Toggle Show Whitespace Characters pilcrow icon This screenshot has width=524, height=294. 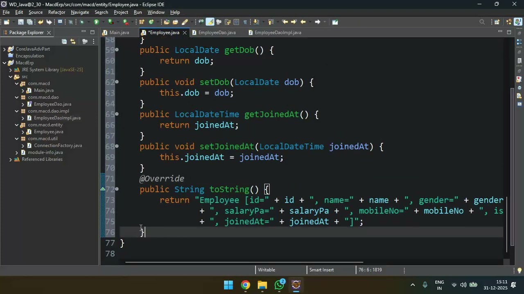(x=245, y=22)
